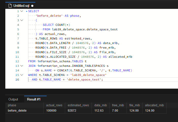Click the file_mib column header
178x122 pixels.
click(x=135, y=105)
